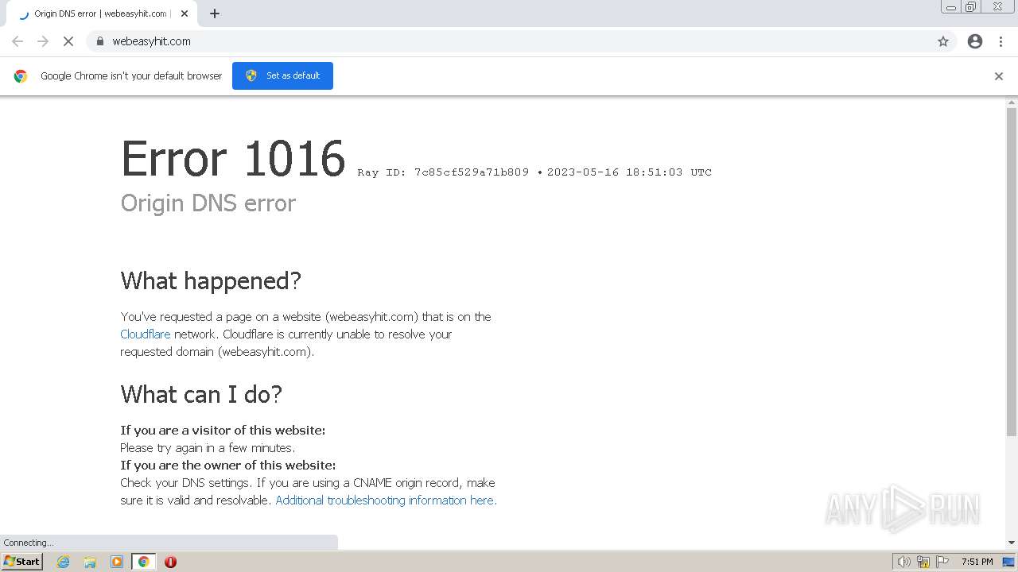Screen dimensions: 1018x572
Task: Open Action Center flag icon
Action: 942,562
